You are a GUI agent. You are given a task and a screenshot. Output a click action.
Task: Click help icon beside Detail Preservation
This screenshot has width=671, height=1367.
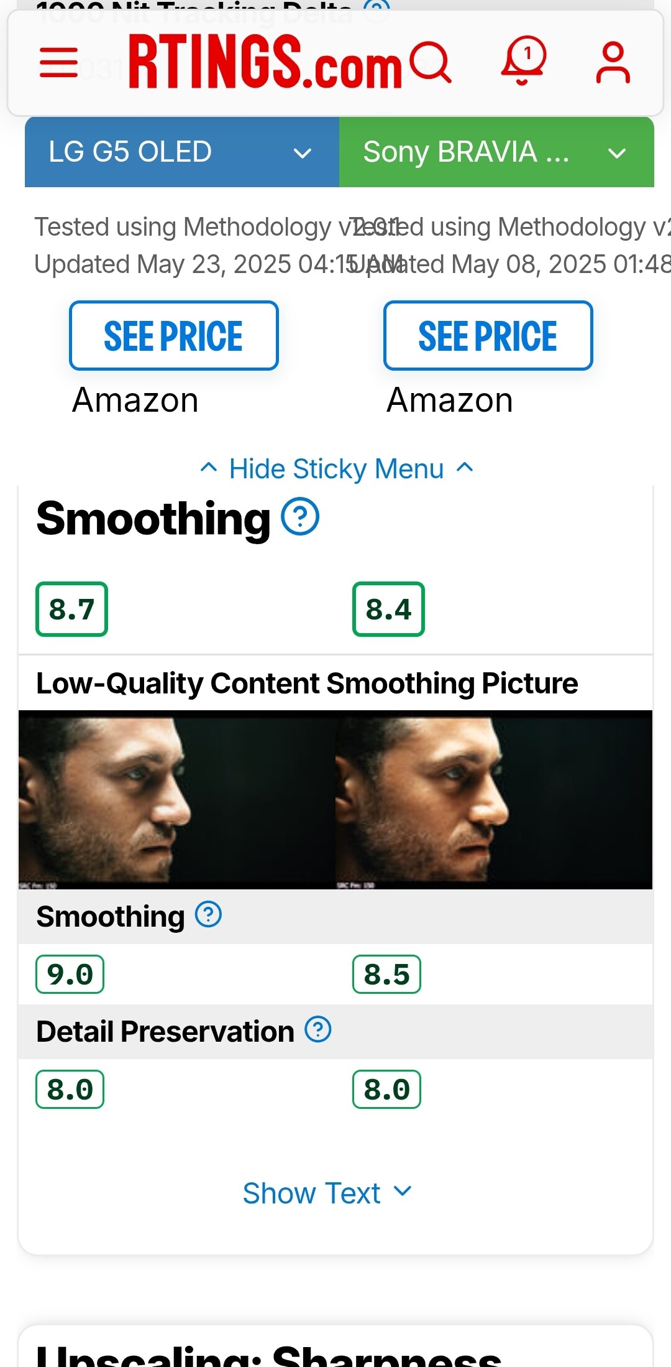[x=317, y=1030]
